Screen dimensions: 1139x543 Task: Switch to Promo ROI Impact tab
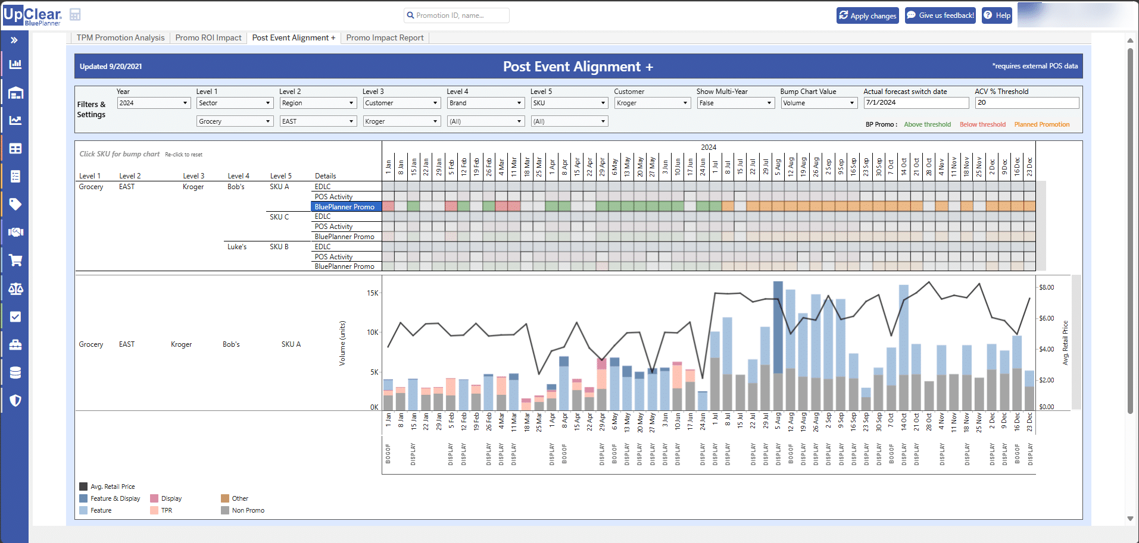coord(208,37)
